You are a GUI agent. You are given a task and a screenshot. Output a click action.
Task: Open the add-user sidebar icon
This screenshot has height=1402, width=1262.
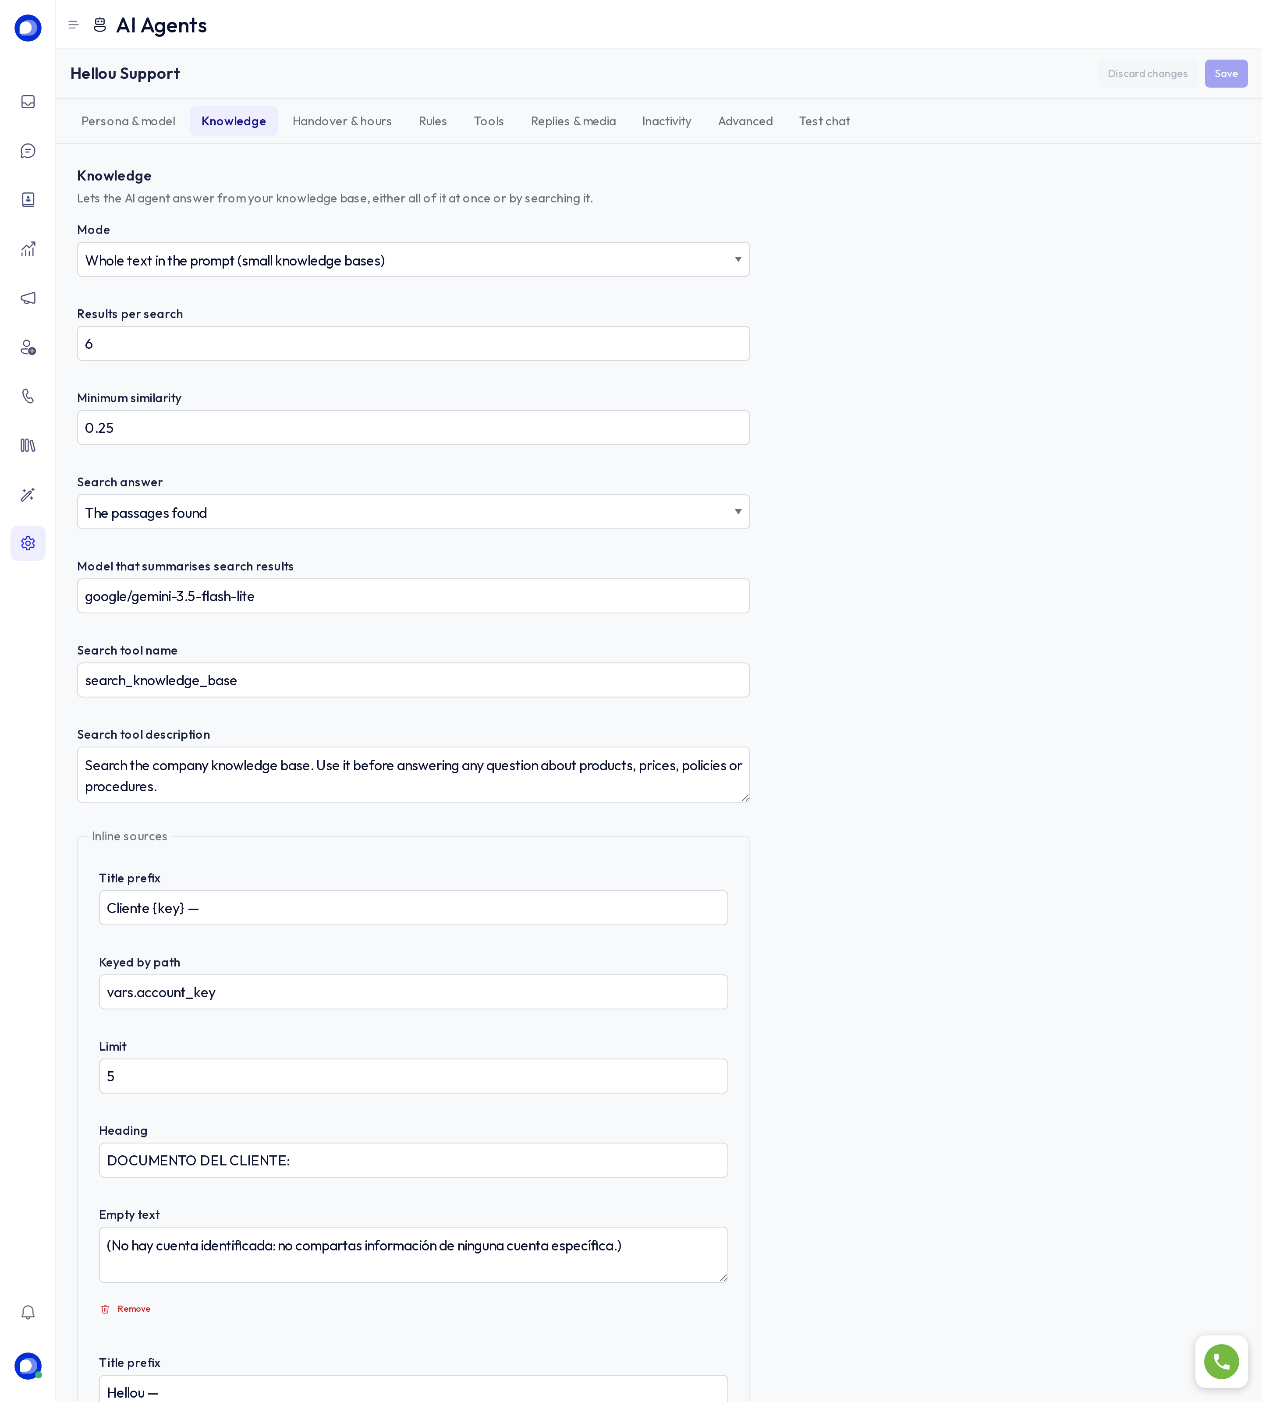[28, 347]
